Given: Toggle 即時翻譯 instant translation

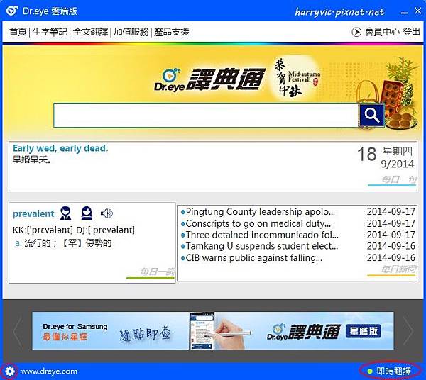Looking at the screenshot, I should pyautogui.click(x=390, y=371).
